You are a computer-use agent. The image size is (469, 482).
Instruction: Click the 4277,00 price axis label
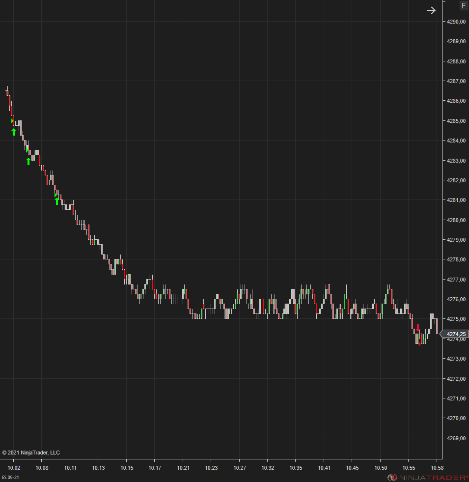[x=456, y=280]
